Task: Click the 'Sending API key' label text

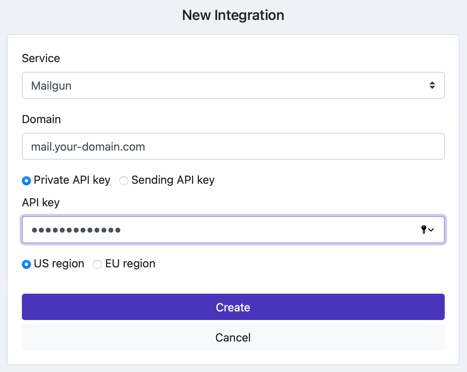Action: pyautogui.click(x=173, y=180)
